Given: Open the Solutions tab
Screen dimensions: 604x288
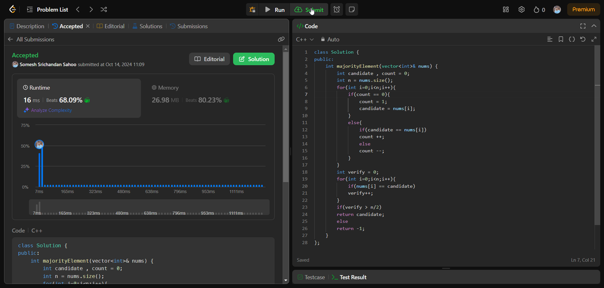Looking at the screenshot, I should pos(147,26).
